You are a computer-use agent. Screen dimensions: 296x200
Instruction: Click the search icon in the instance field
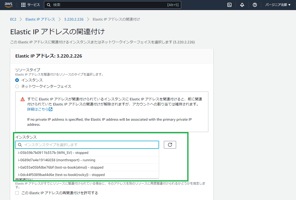coord(20,144)
